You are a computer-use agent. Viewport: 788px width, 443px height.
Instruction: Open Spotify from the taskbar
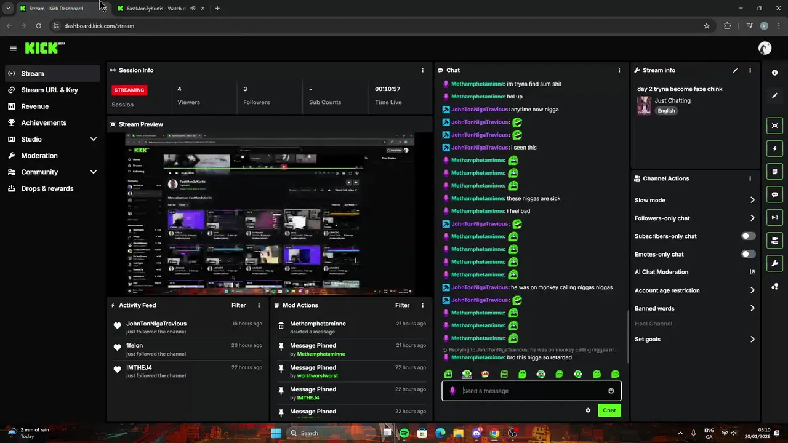404,433
